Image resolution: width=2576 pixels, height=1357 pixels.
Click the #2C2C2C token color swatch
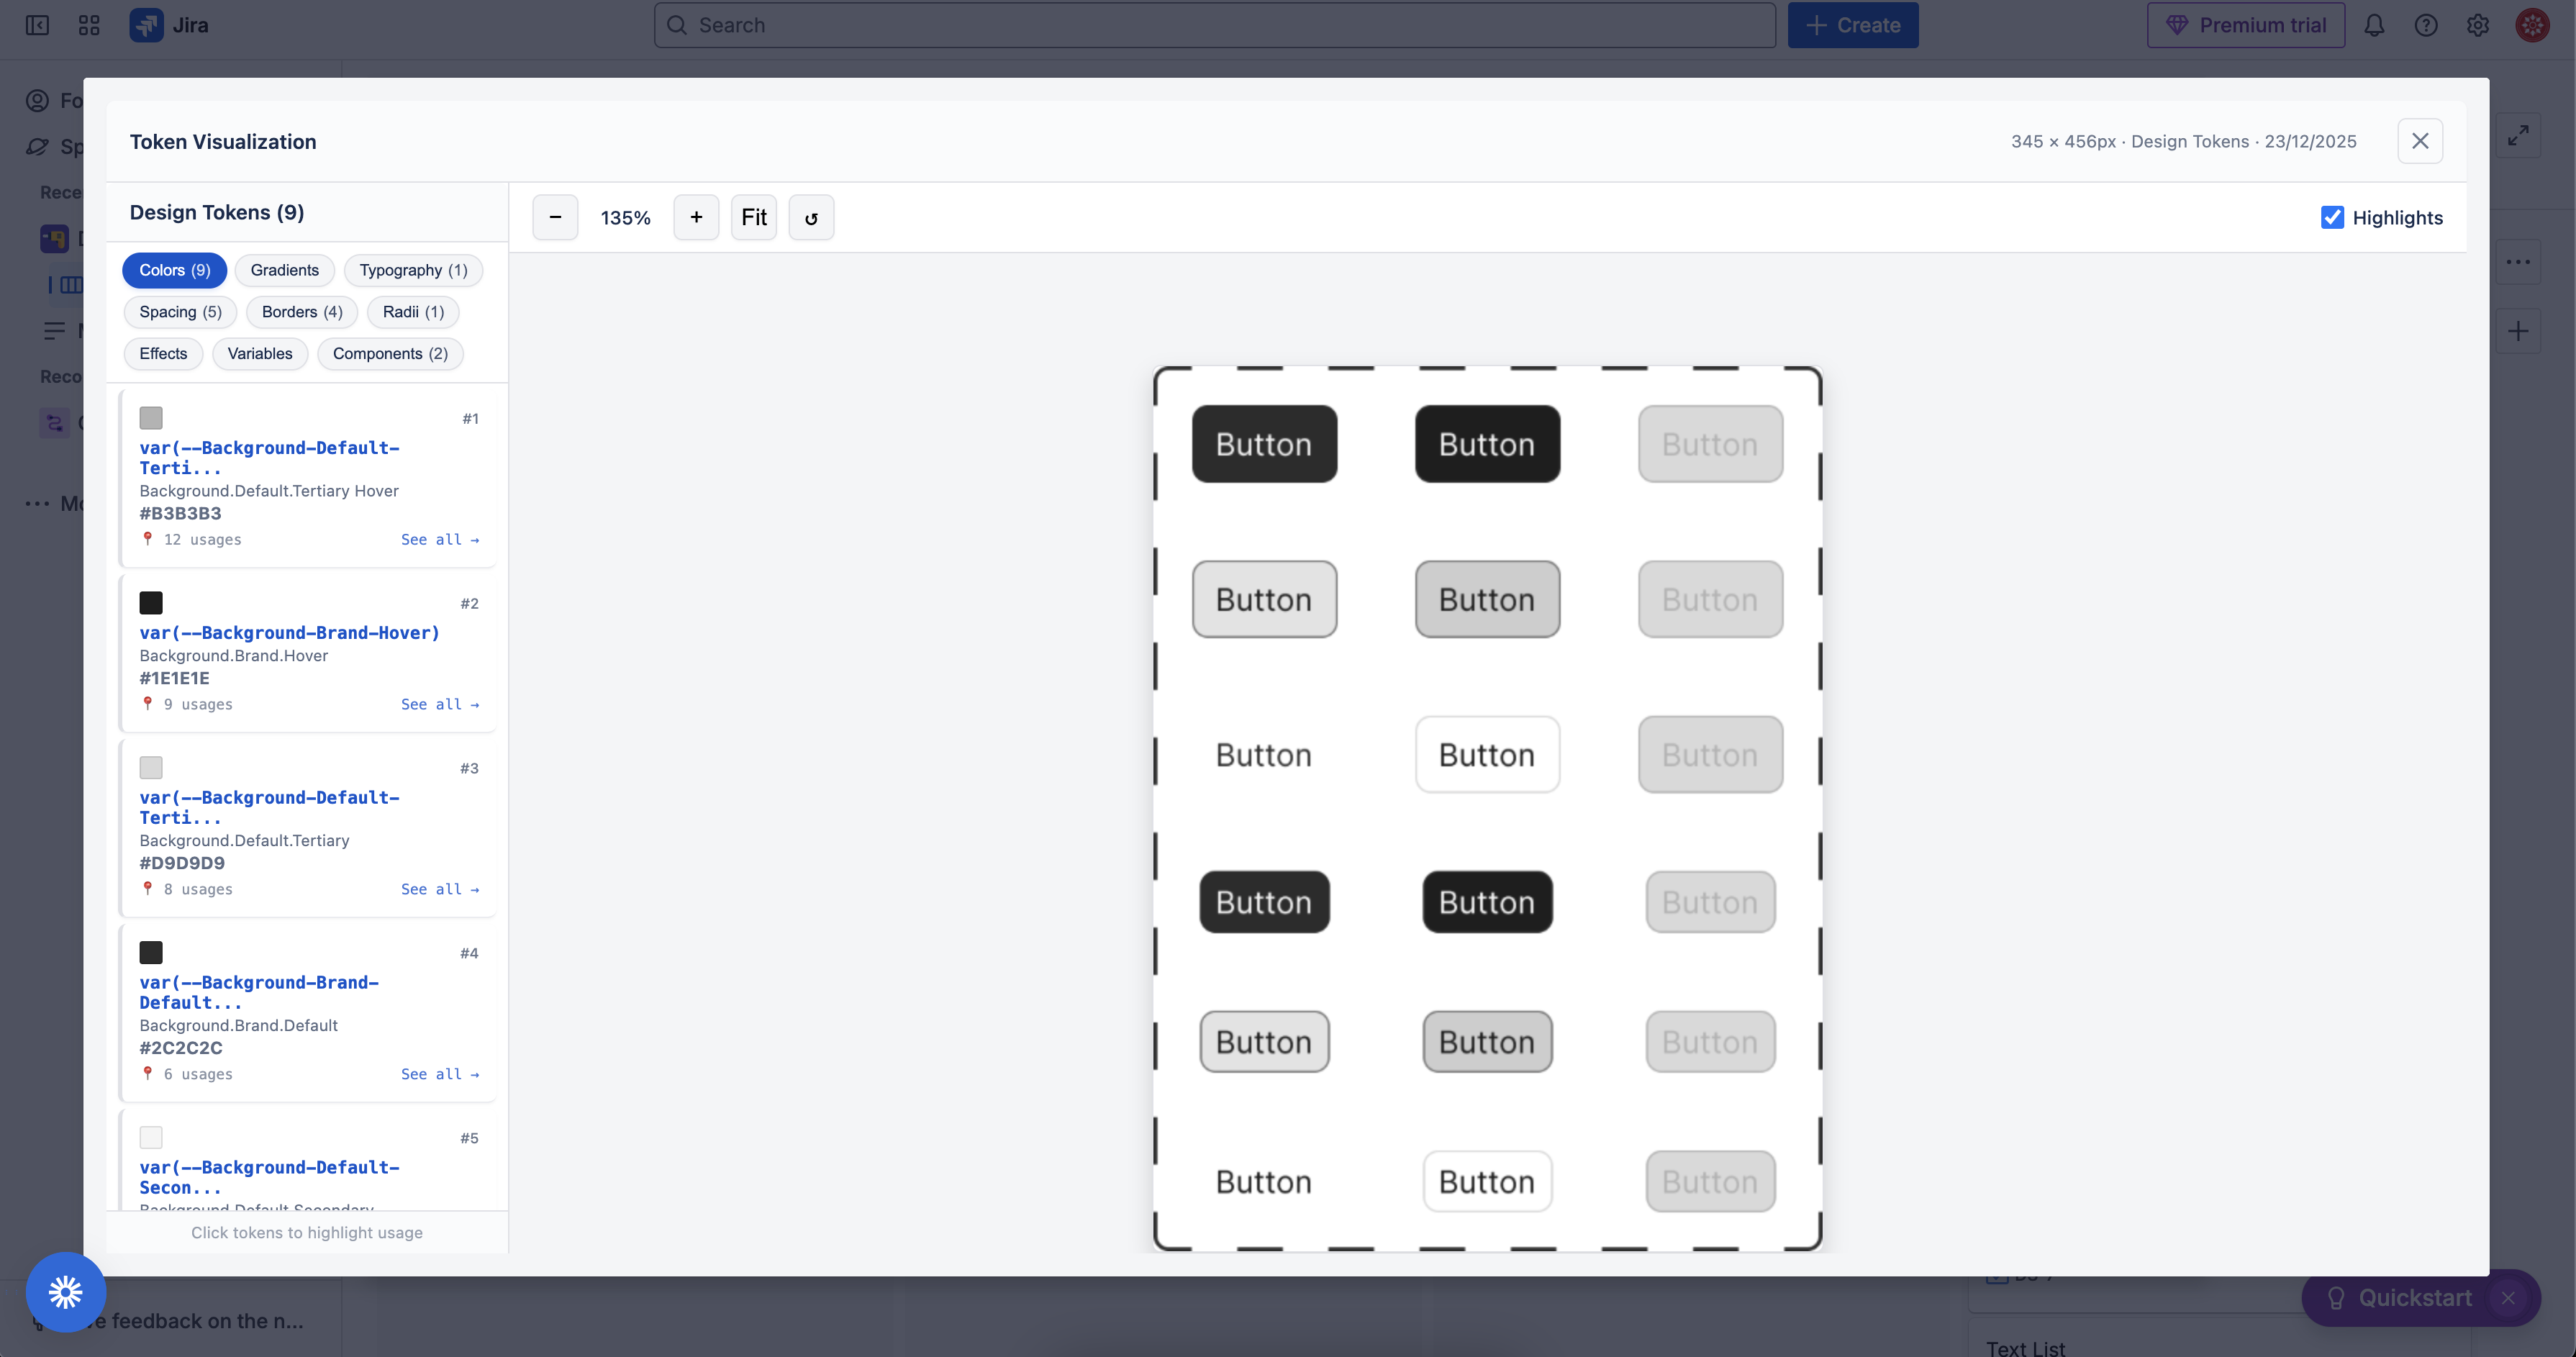pos(151,952)
